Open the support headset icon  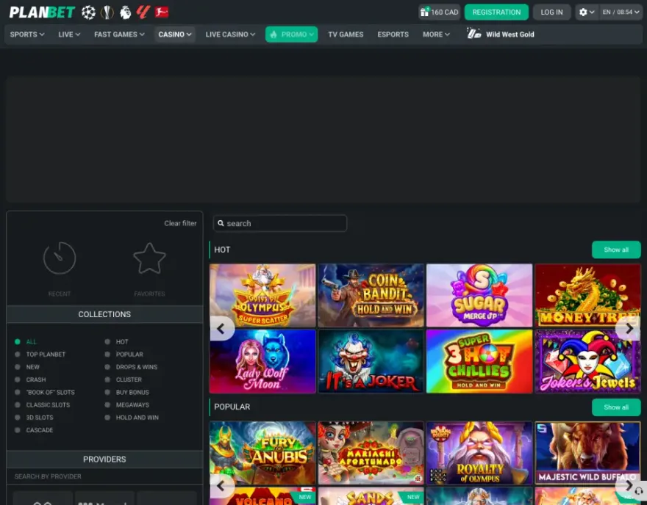(x=638, y=491)
